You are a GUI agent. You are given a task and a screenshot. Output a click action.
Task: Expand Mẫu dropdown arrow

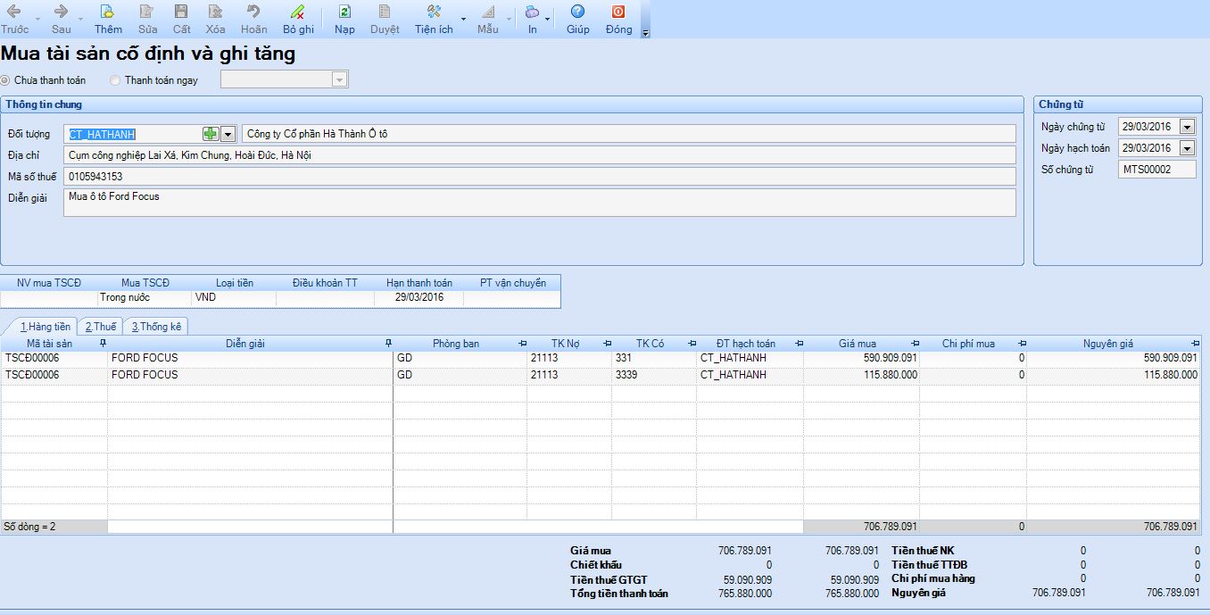tap(509, 19)
